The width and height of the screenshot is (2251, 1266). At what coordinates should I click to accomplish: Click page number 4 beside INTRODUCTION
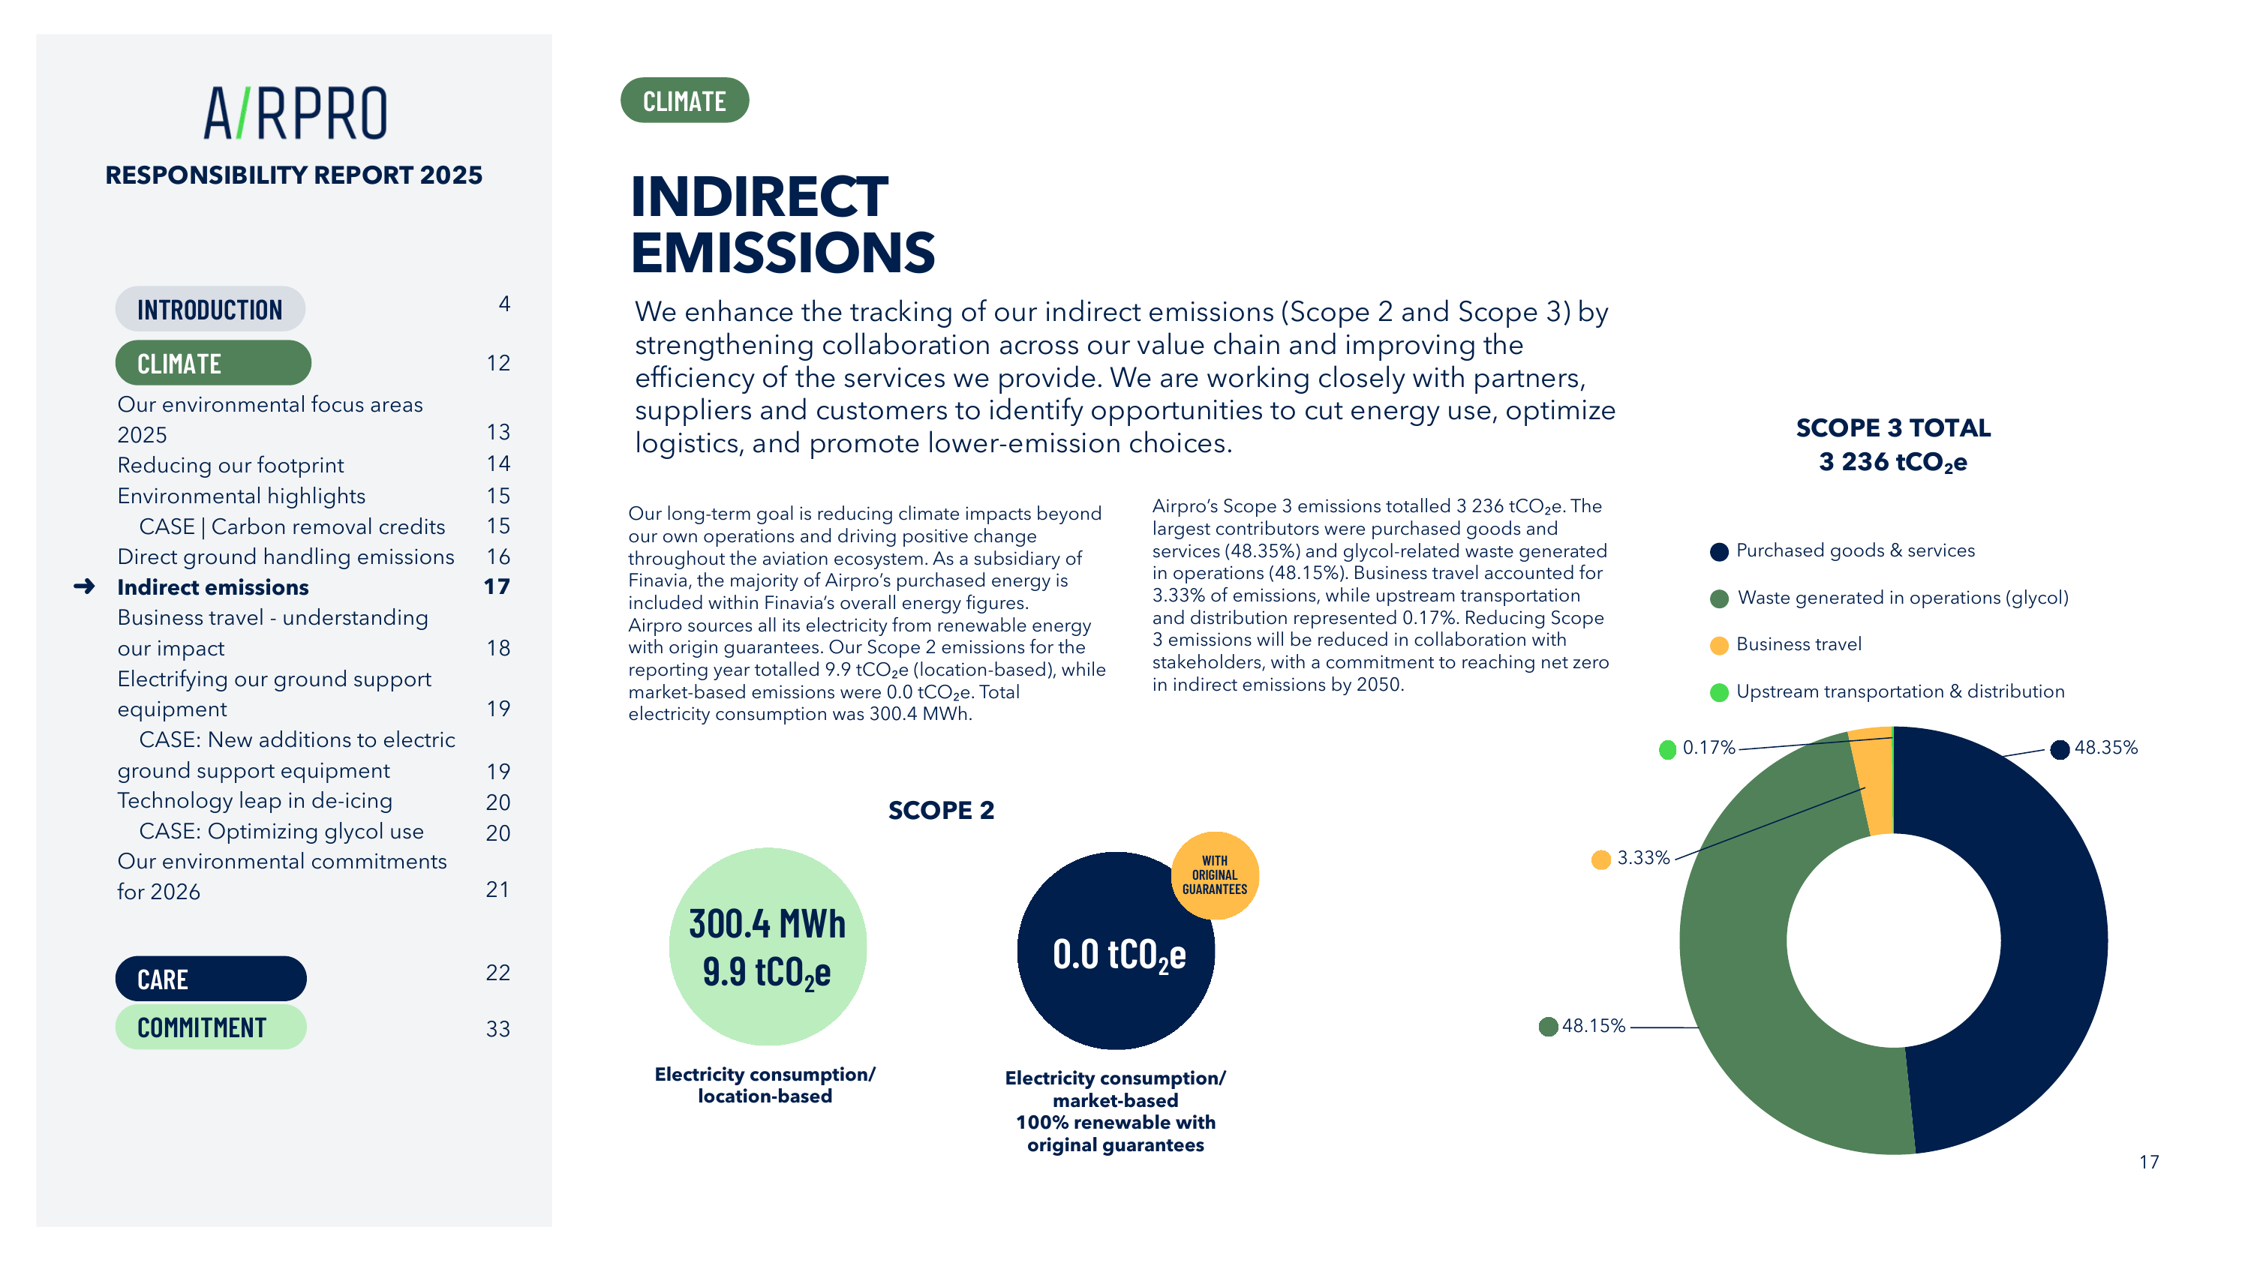click(504, 303)
